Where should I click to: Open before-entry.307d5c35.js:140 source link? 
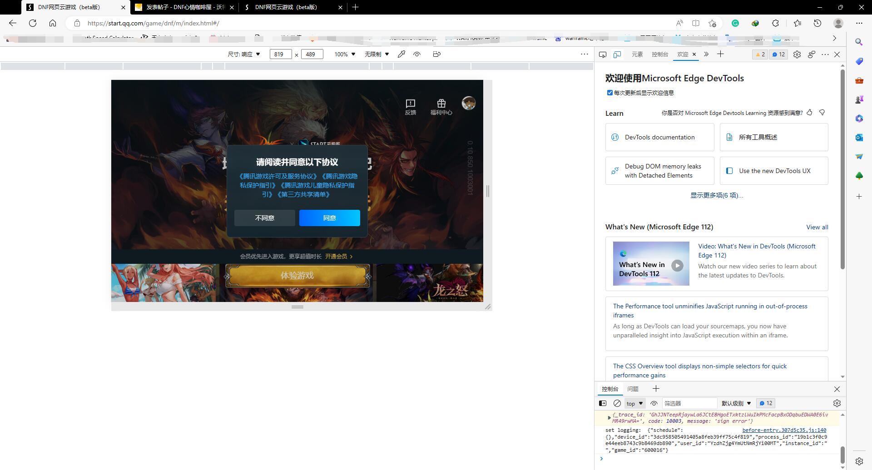click(784, 430)
